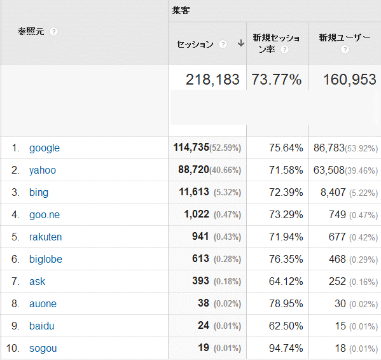Select the 集客 group header
The image size is (381, 360).
click(x=181, y=10)
